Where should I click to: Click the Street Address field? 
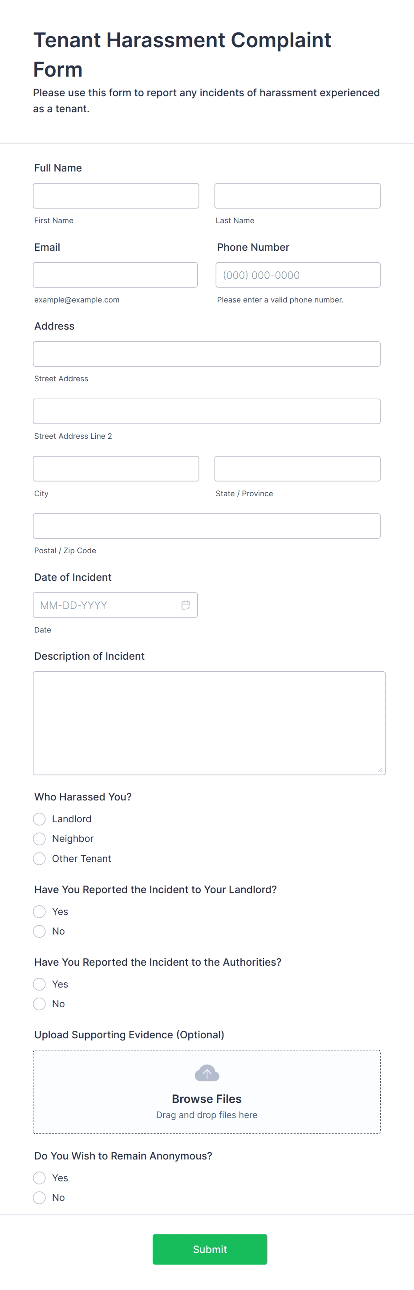point(206,354)
